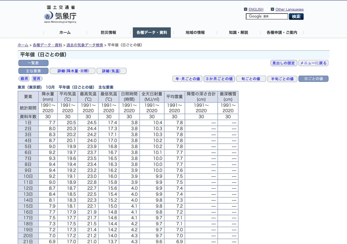Open the 地域の情報 navigation menu
The height and width of the screenshot is (244, 347).
coord(195,32)
